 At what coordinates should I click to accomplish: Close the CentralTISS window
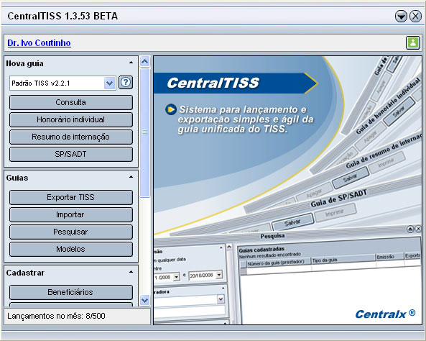point(415,17)
